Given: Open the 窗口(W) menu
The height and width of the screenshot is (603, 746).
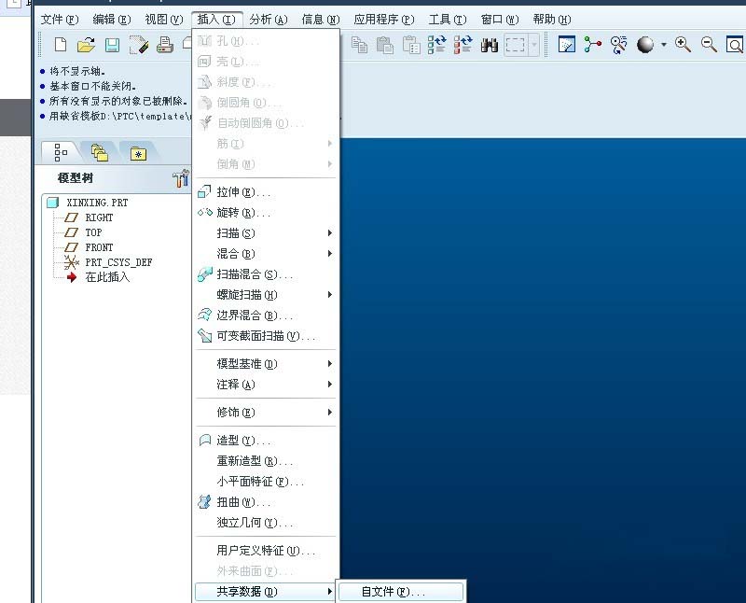Looking at the screenshot, I should 500,20.
